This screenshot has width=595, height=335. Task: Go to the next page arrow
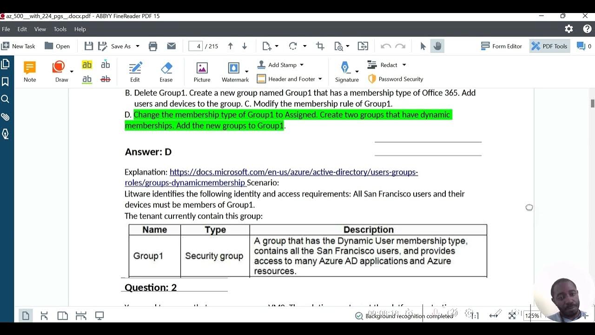[x=245, y=46]
